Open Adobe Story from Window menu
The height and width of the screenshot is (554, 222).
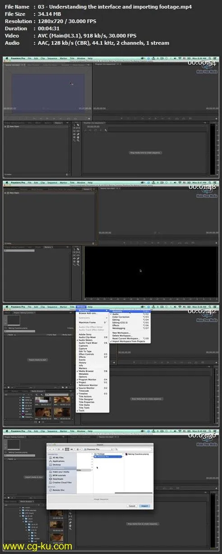click(92, 334)
